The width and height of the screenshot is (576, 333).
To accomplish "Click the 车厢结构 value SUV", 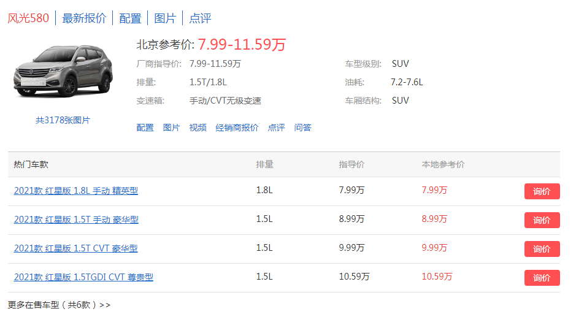I will click(401, 101).
